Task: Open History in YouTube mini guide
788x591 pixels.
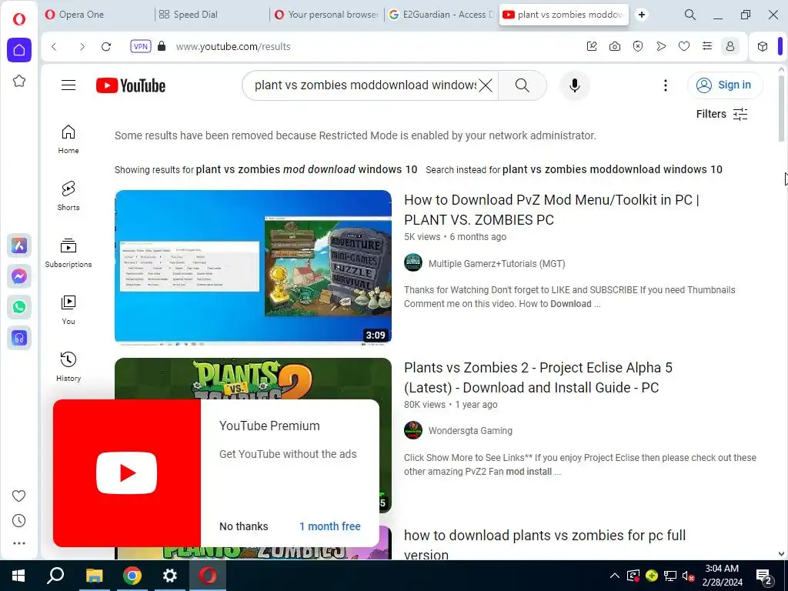Action: coord(68,366)
